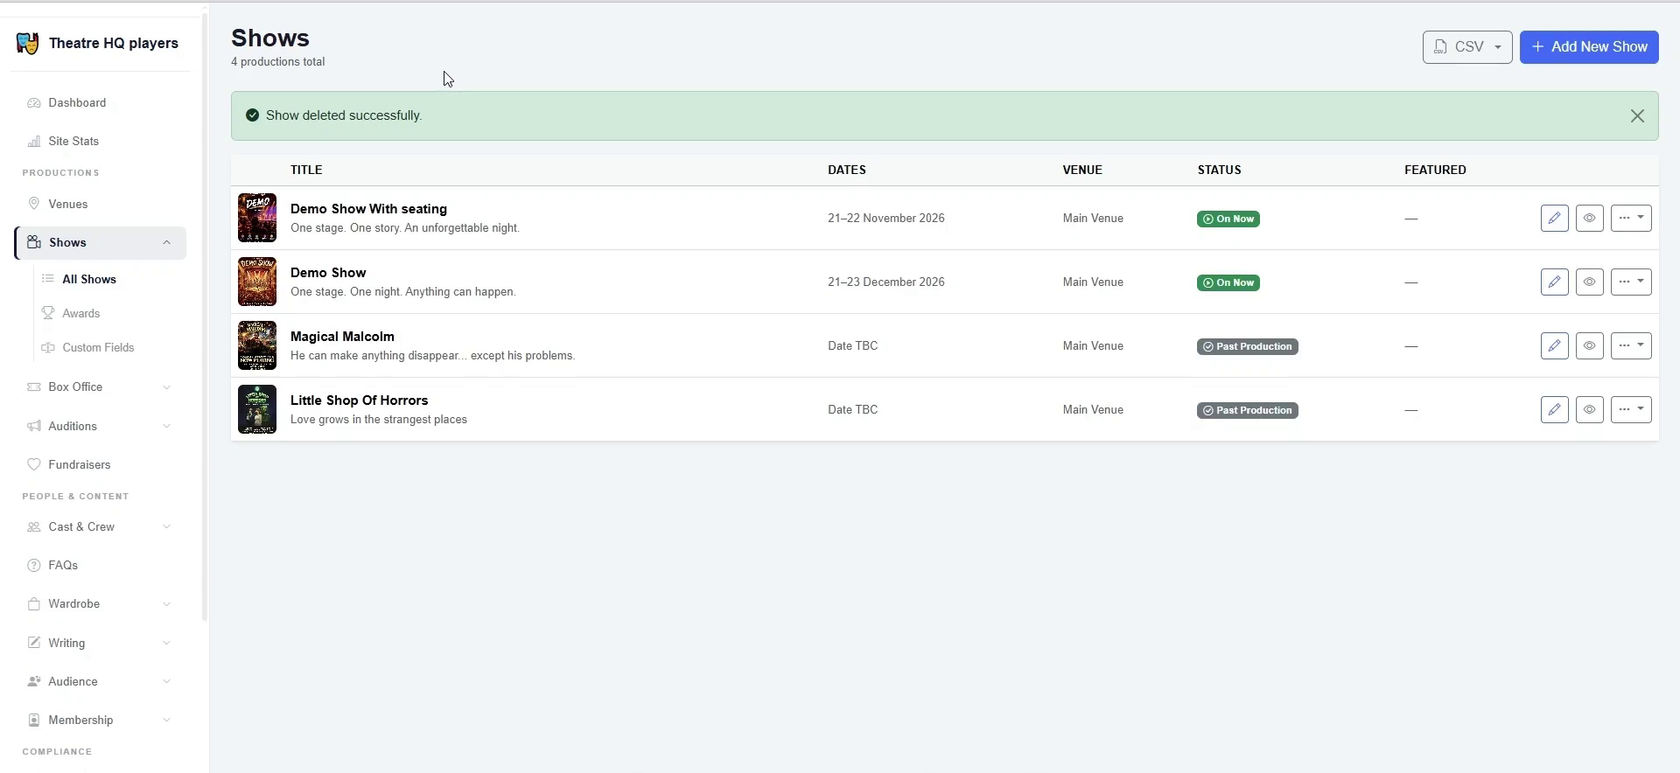This screenshot has height=773, width=1680.
Task: Expand Cast & Crew section
Action: (101, 526)
